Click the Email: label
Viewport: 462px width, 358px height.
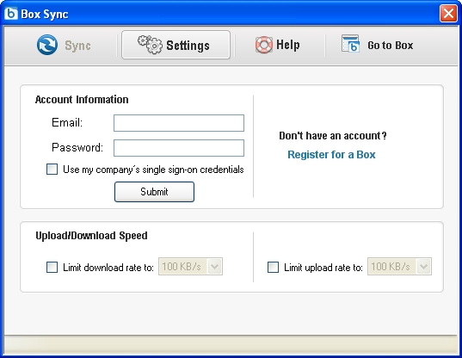[x=67, y=122]
